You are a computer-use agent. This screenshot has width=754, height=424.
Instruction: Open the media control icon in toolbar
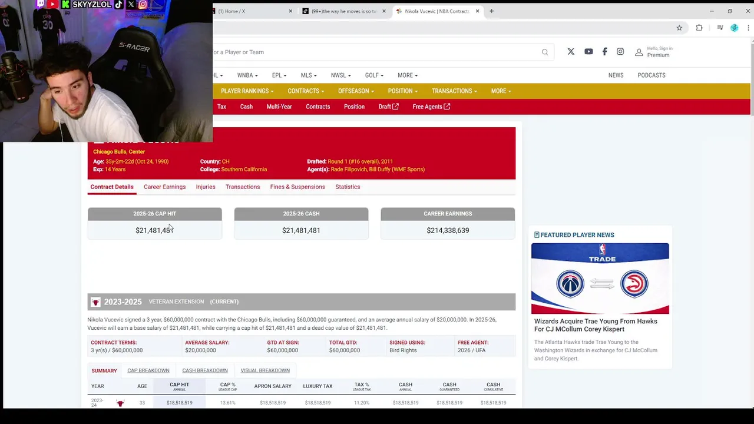coord(720,28)
